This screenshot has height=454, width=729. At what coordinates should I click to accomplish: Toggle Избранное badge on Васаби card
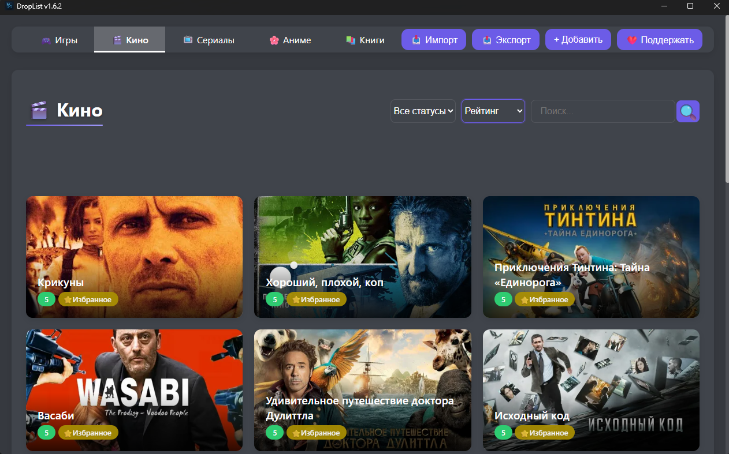pos(88,433)
